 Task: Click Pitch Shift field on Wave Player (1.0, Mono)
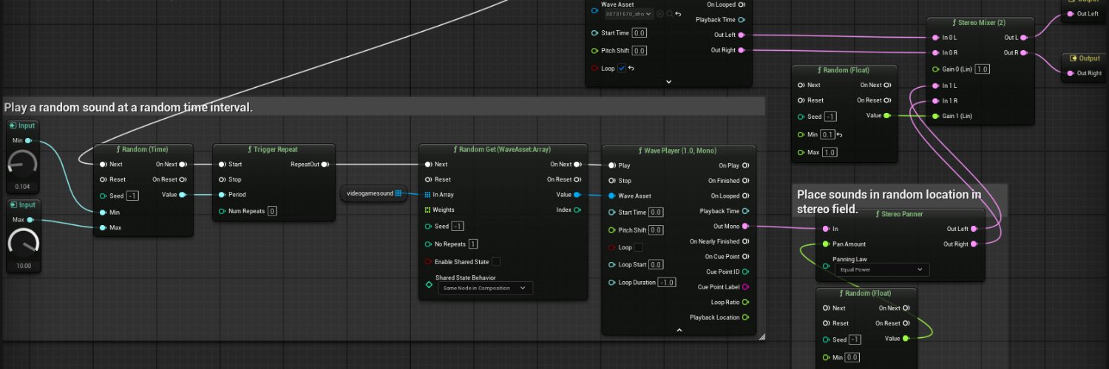(655, 230)
